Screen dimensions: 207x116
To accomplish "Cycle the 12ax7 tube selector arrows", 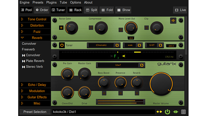I will coord(142,65).
